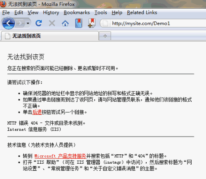The width and height of the screenshot is (206, 179).
Task: Open the Microsoft 产品支持服务 link
Action: pyautogui.click(x=60, y=156)
